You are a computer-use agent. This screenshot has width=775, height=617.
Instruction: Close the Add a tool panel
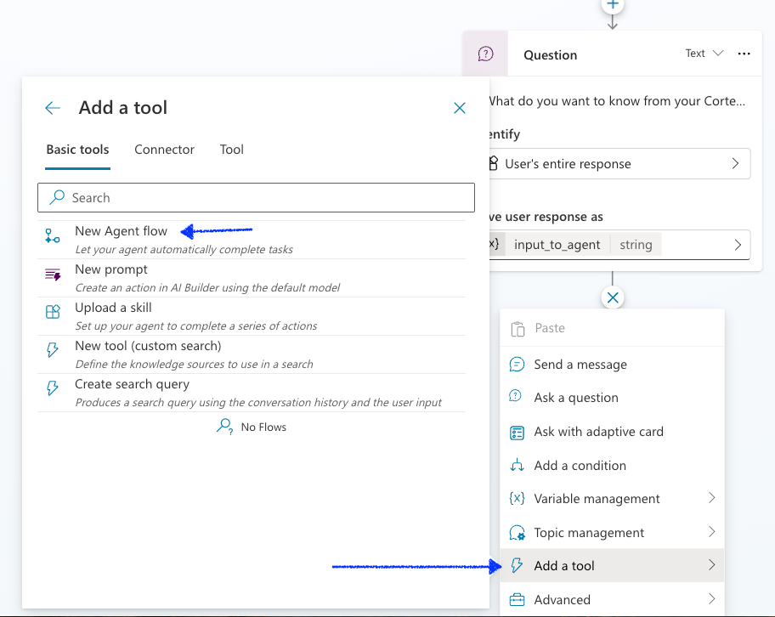(460, 108)
